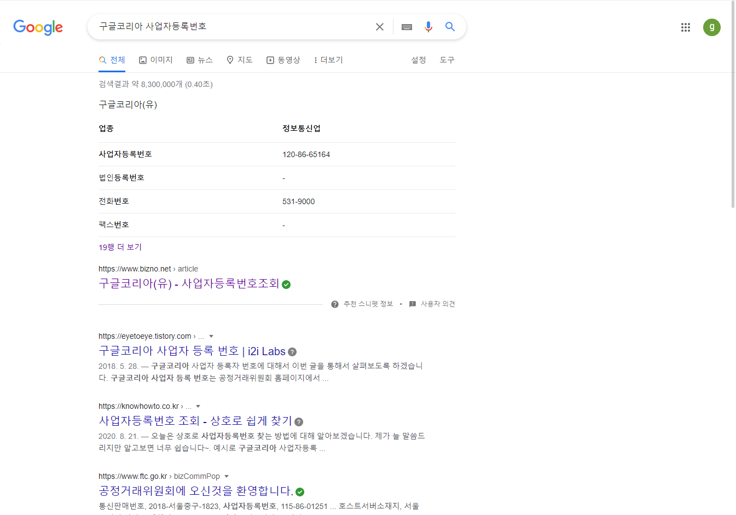Click the 사업자등록번호 row label
This screenshot has width=736, height=515.
[125, 154]
